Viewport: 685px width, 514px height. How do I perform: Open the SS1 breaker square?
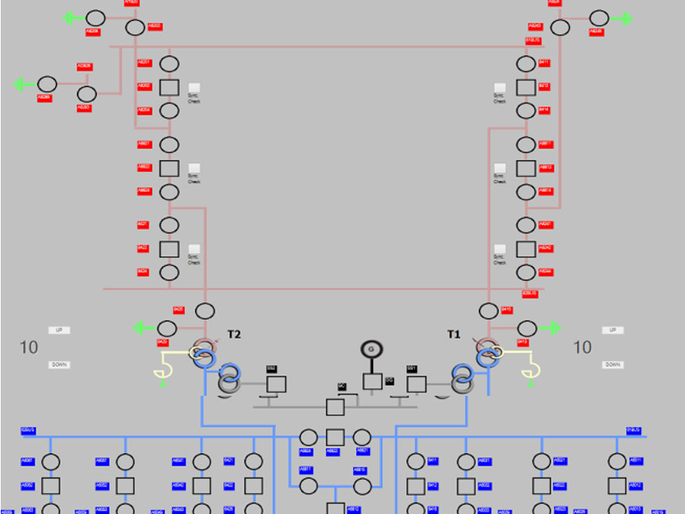coord(416,384)
